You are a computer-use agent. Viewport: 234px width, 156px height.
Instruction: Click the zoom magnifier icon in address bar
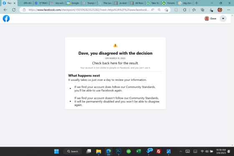pyautogui.click(x=159, y=10)
